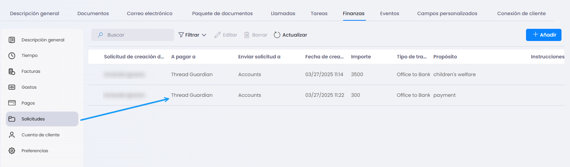Open Cuenta de cliente person icon

pyautogui.click(x=12, y=135)
